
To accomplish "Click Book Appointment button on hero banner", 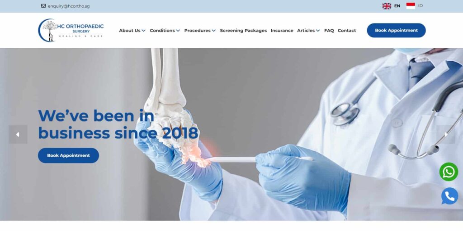I will tap(69, 155).
